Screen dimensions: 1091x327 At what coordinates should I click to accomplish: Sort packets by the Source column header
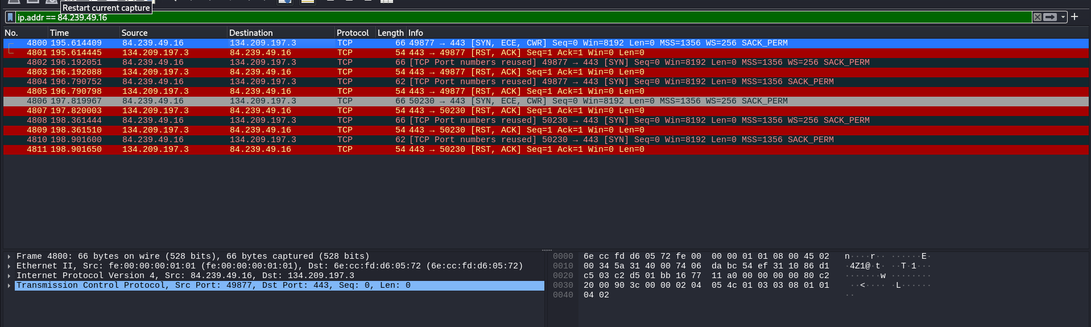[134, 33]
